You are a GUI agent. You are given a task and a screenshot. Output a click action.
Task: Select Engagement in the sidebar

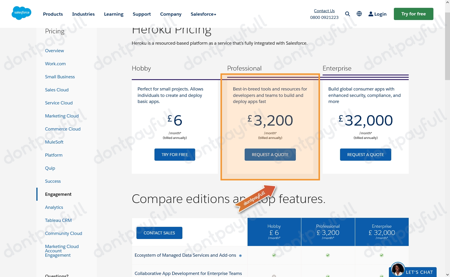tap(58, 194)
